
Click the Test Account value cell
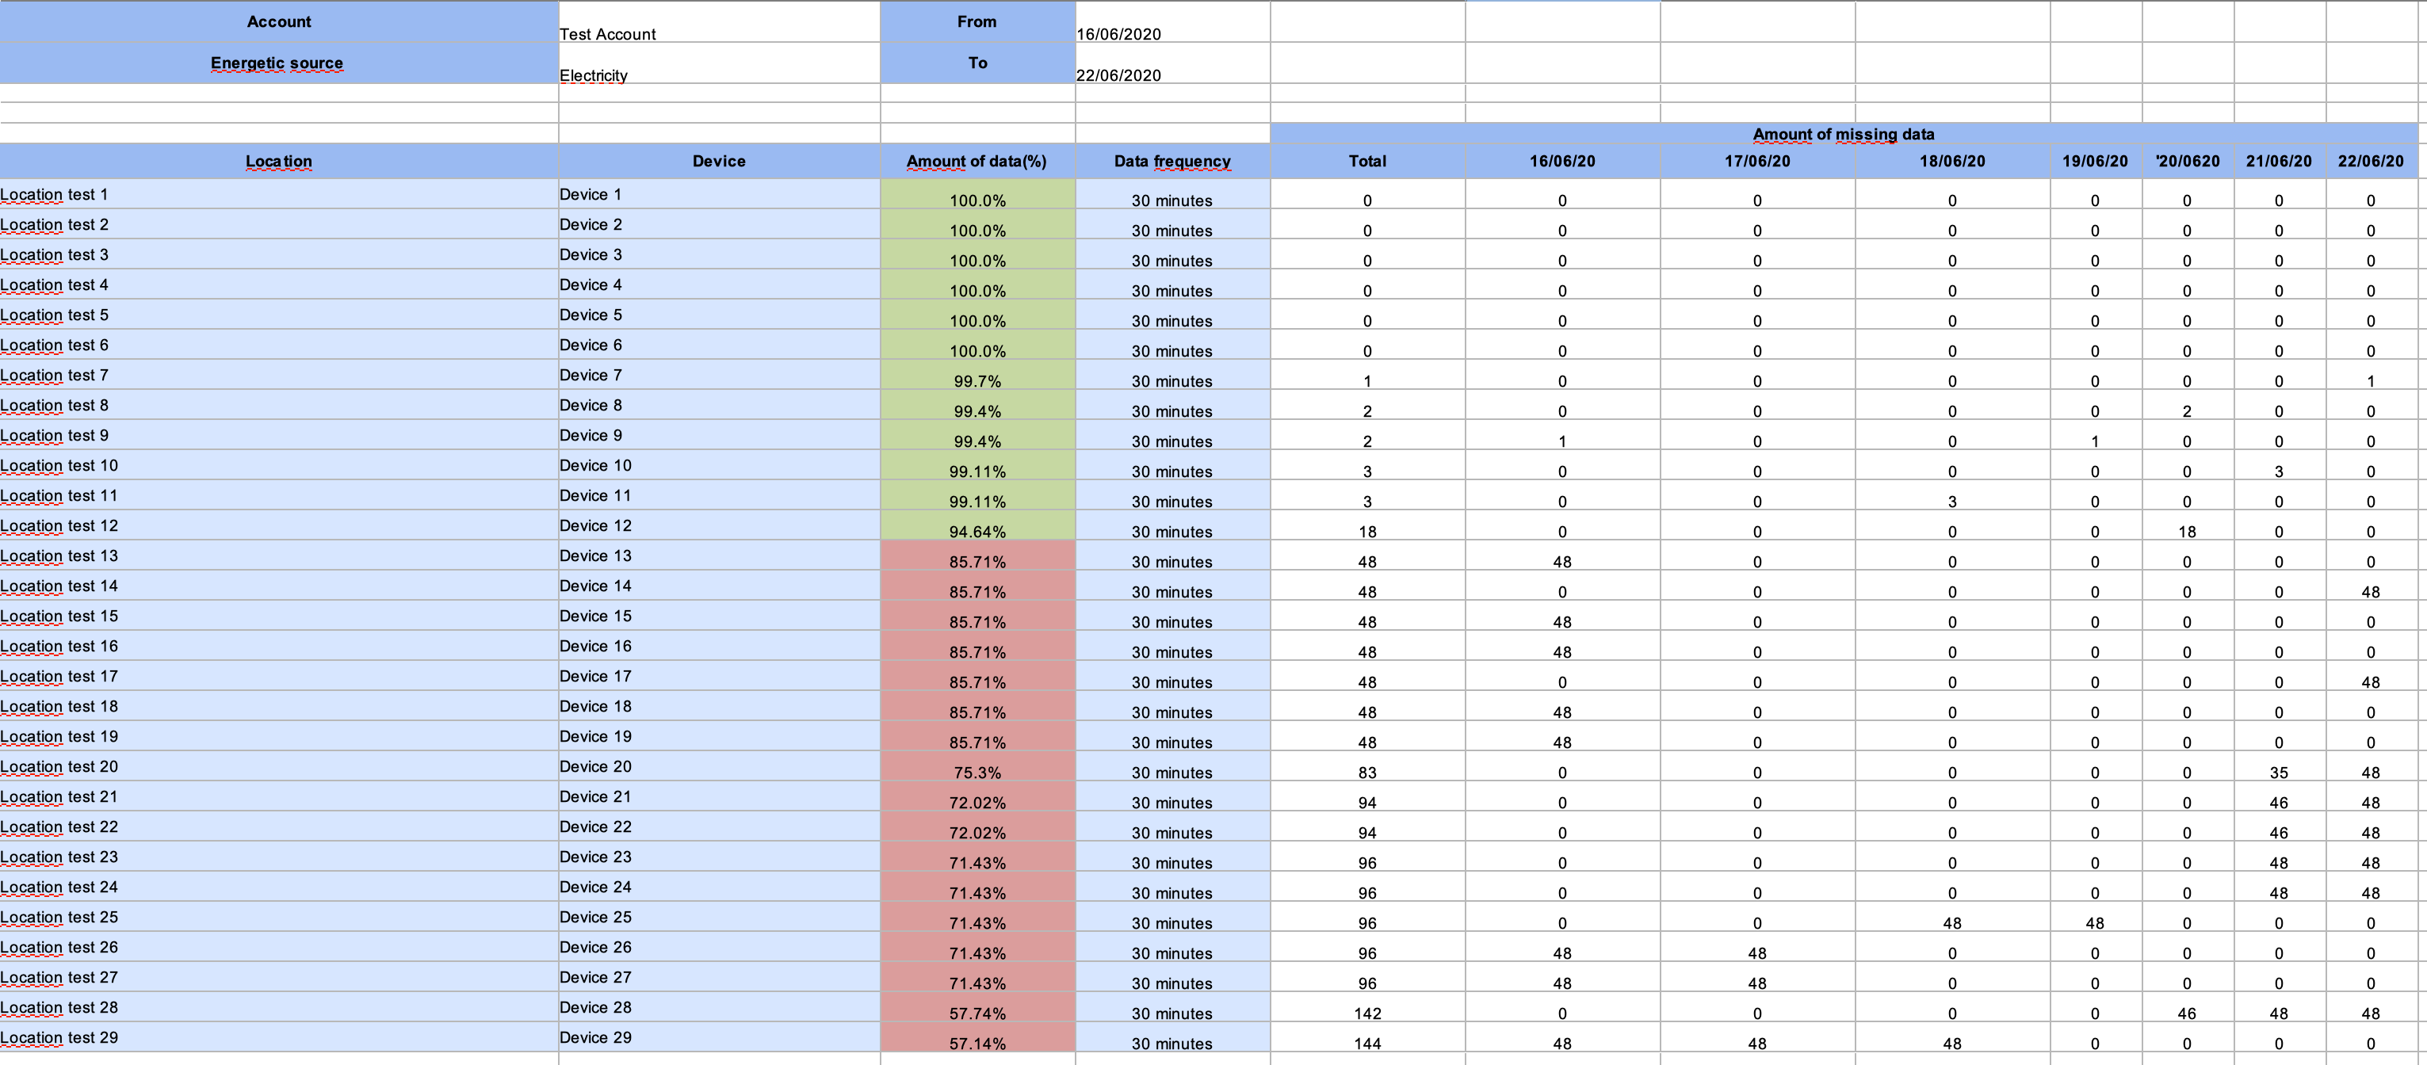coord(719,21)
